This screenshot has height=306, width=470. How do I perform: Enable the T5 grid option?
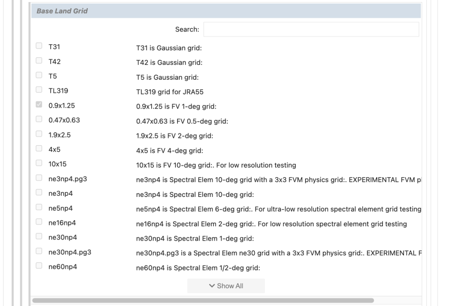coord(39,76)
